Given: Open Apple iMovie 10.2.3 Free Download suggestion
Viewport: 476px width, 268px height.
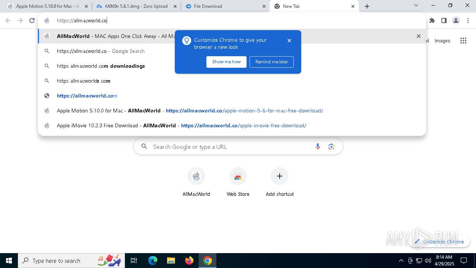Looking at the screenshot, I should 232,125.
